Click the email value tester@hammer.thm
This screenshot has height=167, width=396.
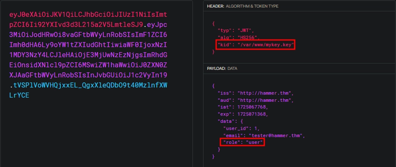(x=276, y=135)
